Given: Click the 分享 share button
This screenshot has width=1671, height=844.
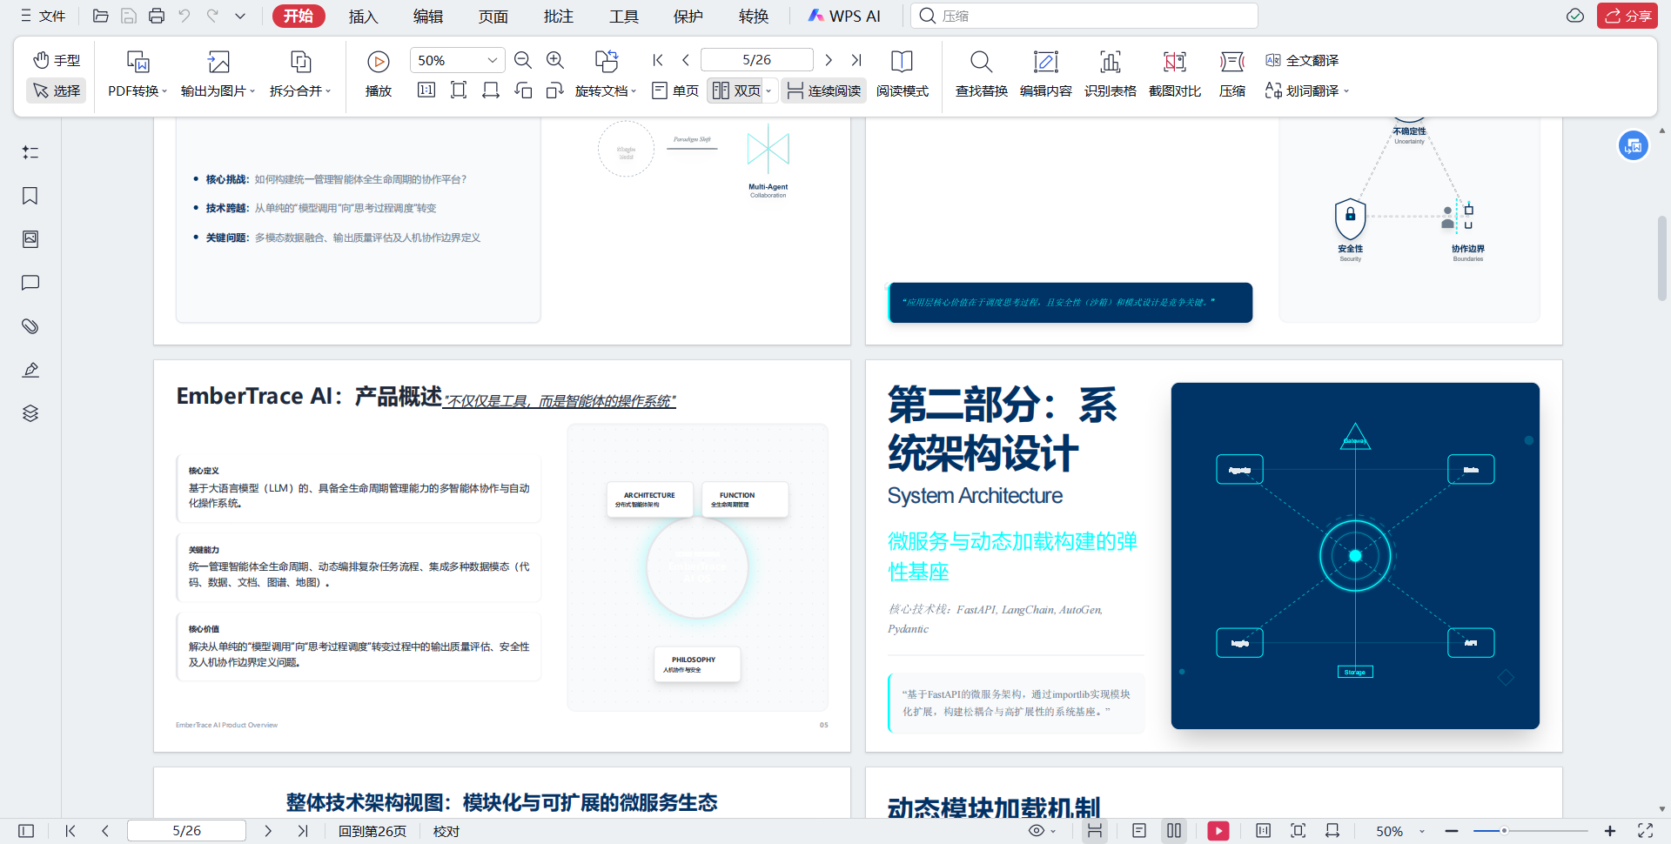Looking at the screenshot, I should pyautogui.click(x=1627, y=16).
